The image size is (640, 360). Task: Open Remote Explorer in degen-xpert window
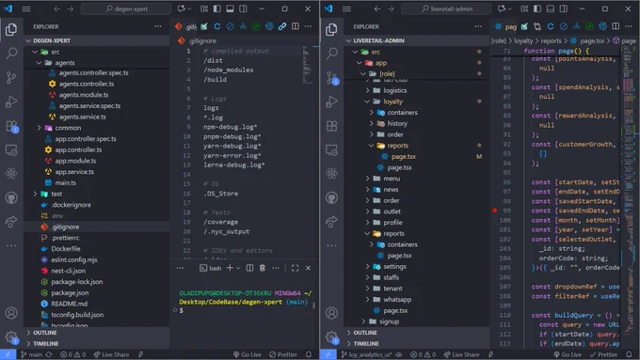point(11,149)
